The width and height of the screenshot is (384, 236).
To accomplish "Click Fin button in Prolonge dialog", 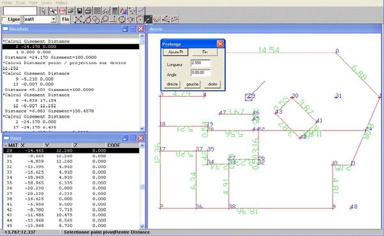I will (x=205, y=52).
